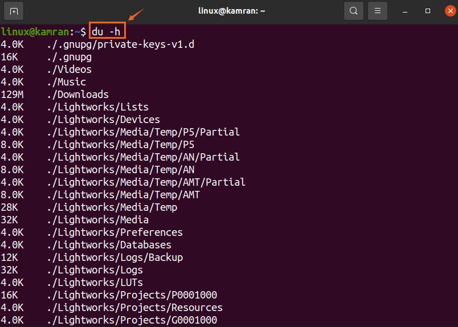Select the ./Lightworks/Media/Temp/P5 path
The width and height of the screenshot is (458, 327).
120,145
